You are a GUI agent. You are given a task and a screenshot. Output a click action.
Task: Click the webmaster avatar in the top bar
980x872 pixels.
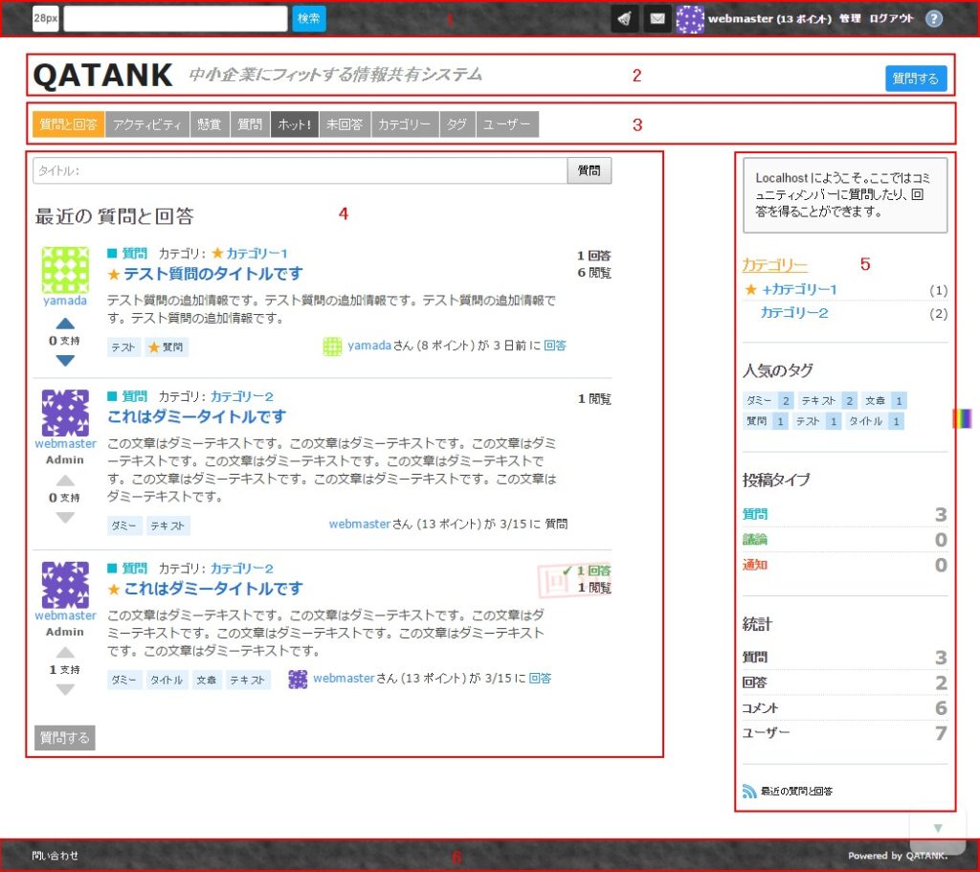point(690,19)
